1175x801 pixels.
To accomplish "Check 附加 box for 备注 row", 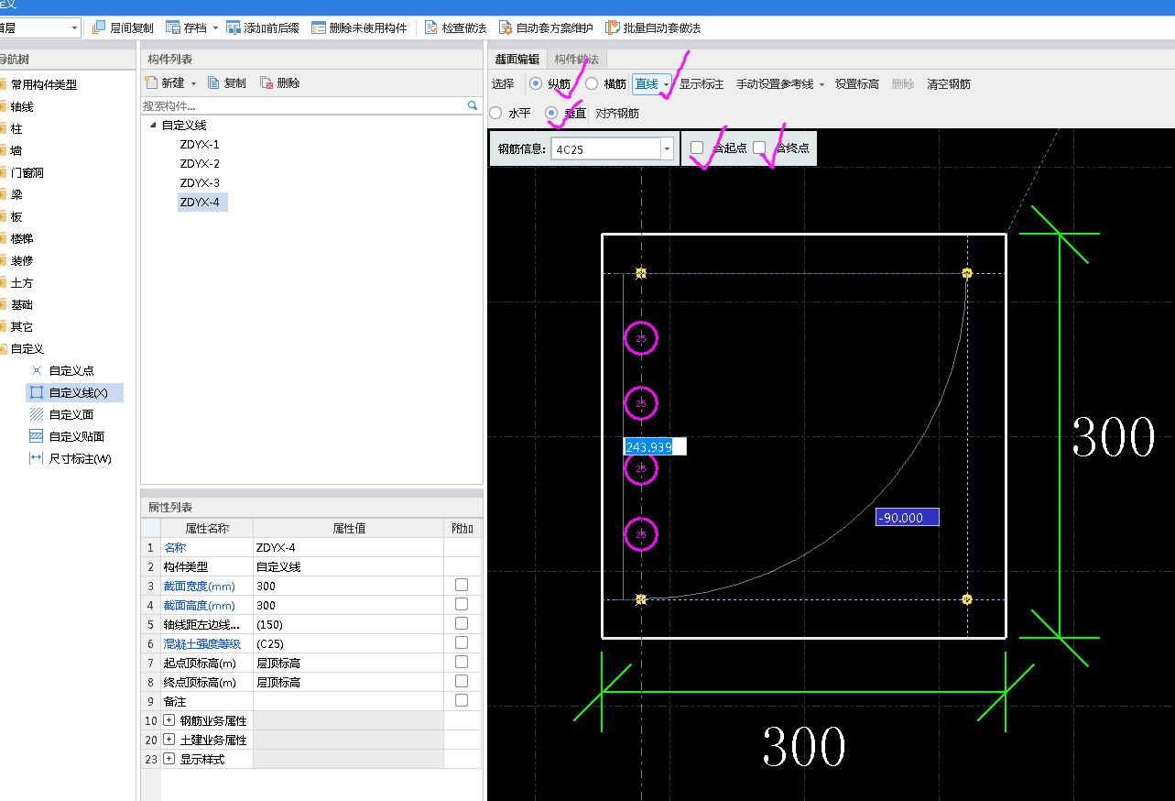I will (462, 700).
